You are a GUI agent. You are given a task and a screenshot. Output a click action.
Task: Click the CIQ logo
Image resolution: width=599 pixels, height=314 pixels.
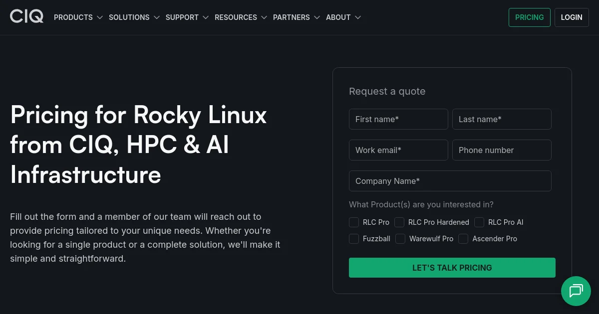click(27, 17)
